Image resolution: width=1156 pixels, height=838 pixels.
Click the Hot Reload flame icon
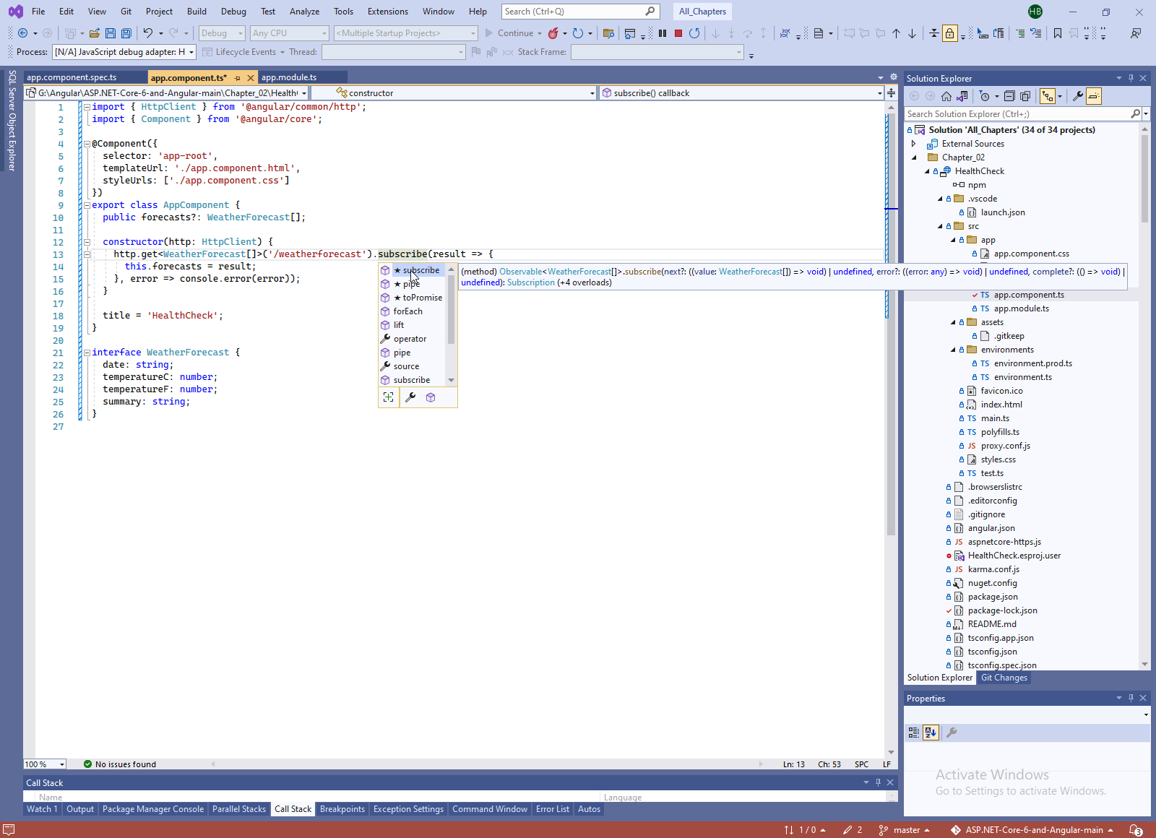click(553, 33)
